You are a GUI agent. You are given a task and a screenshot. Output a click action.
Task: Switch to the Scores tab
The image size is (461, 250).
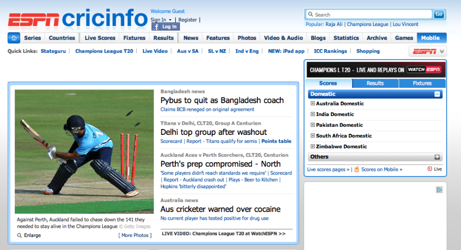coord(328,83)
